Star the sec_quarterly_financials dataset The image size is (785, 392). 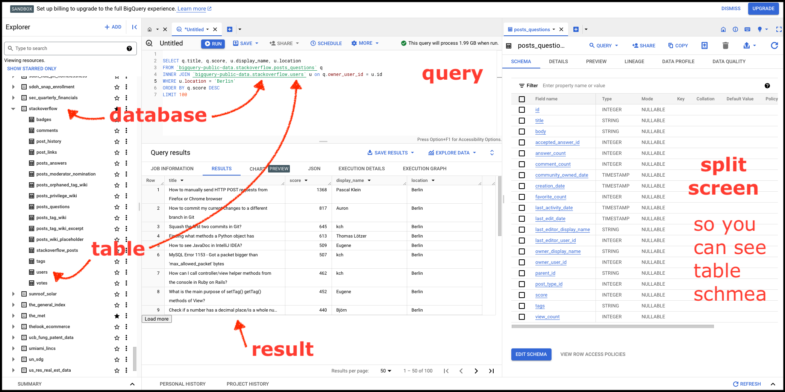point(117,98)
